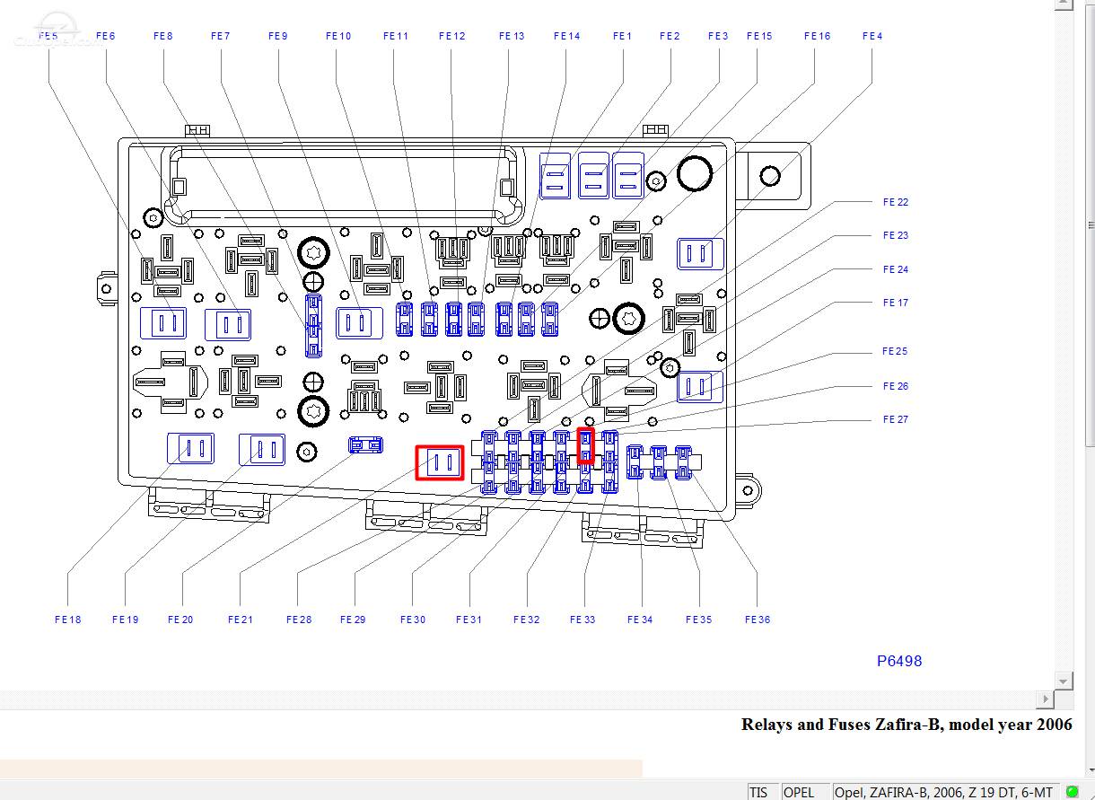Select the FE2 label
This screenshot has height=800, width=1095.
click(670, 36)
